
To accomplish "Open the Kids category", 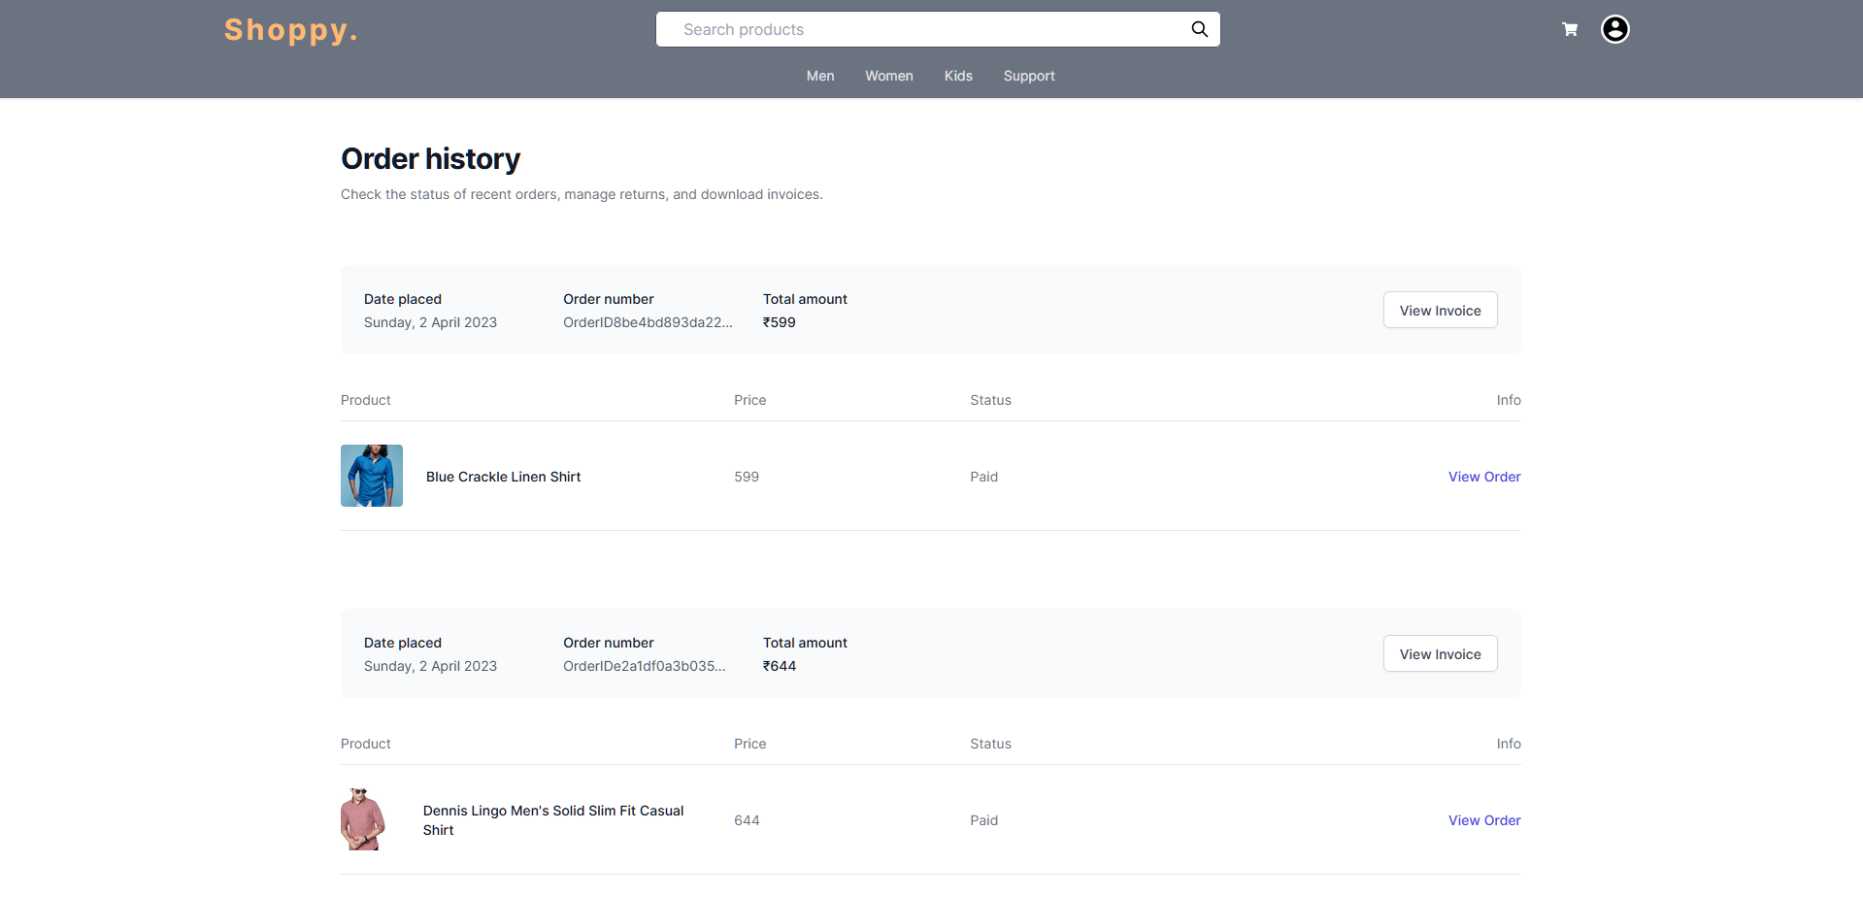I will coord(957,76).
